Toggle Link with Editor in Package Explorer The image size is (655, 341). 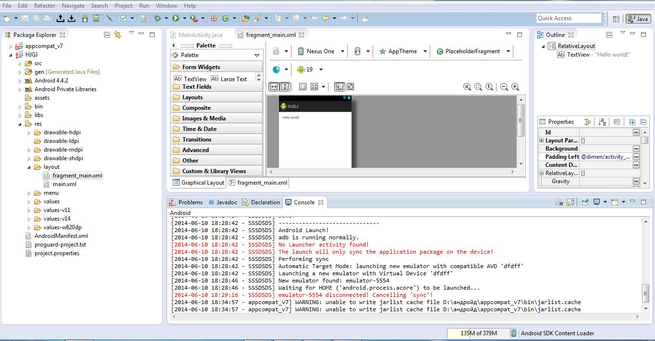coord(118,35)
